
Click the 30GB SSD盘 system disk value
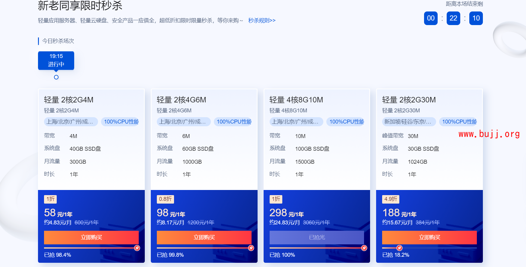(423, 149)
